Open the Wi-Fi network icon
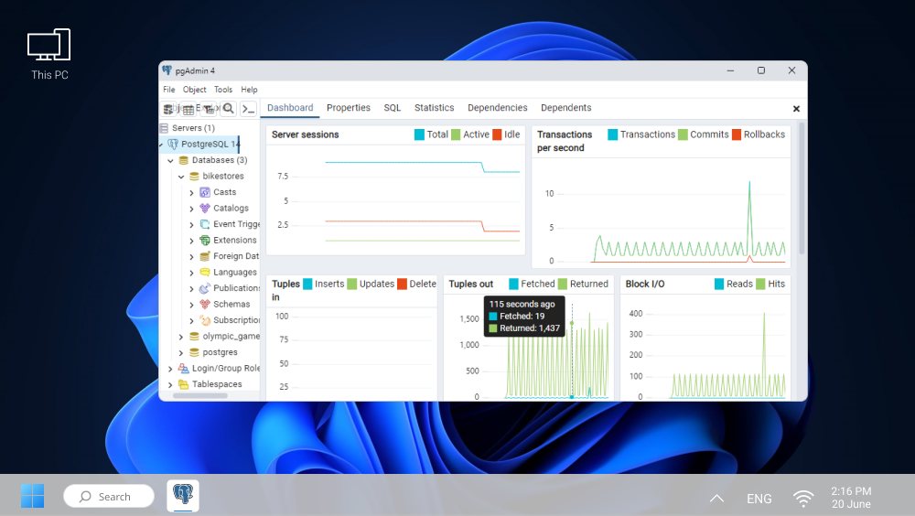Screen dimensions: 915x516 [803, 498]
